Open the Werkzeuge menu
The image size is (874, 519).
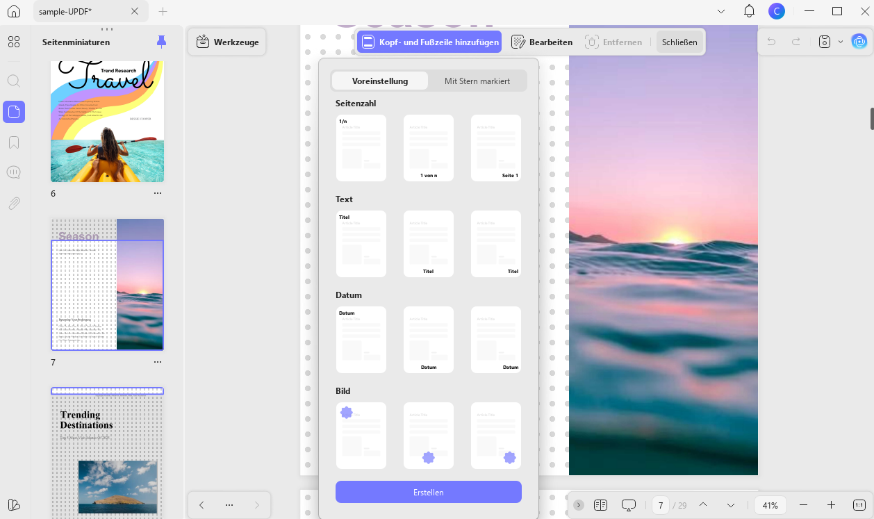point(227,42)
